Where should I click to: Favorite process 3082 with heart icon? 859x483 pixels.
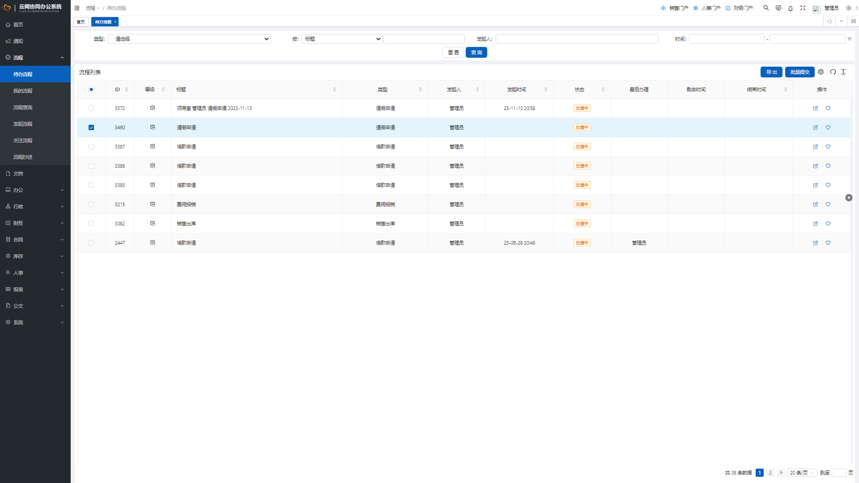coord(828,224)
